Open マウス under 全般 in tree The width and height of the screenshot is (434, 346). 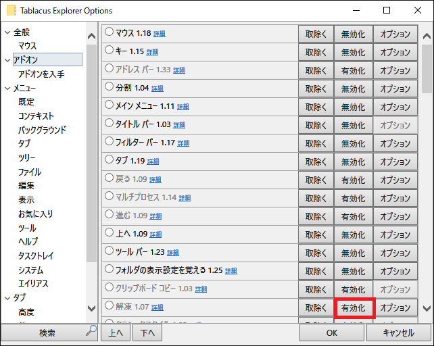pyautogui.click(x=27, y=46)
